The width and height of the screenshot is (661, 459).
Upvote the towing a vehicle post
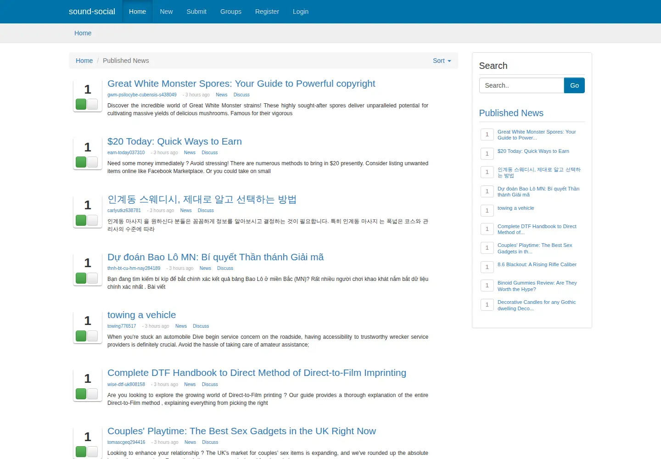(81, 336)
